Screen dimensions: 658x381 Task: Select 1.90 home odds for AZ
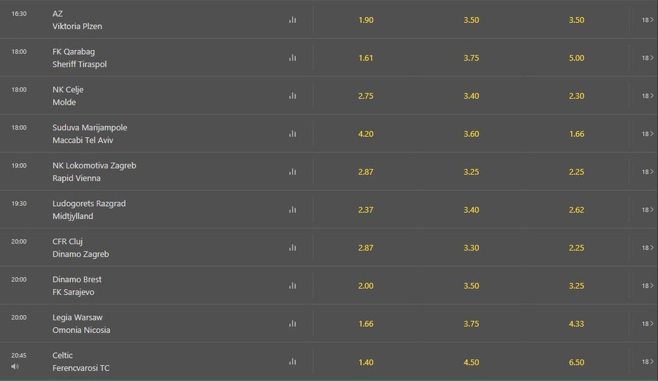366,20
